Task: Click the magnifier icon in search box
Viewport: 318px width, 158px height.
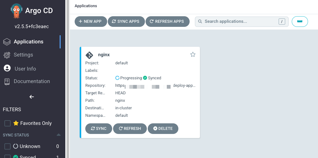Action: coord(200,22)
